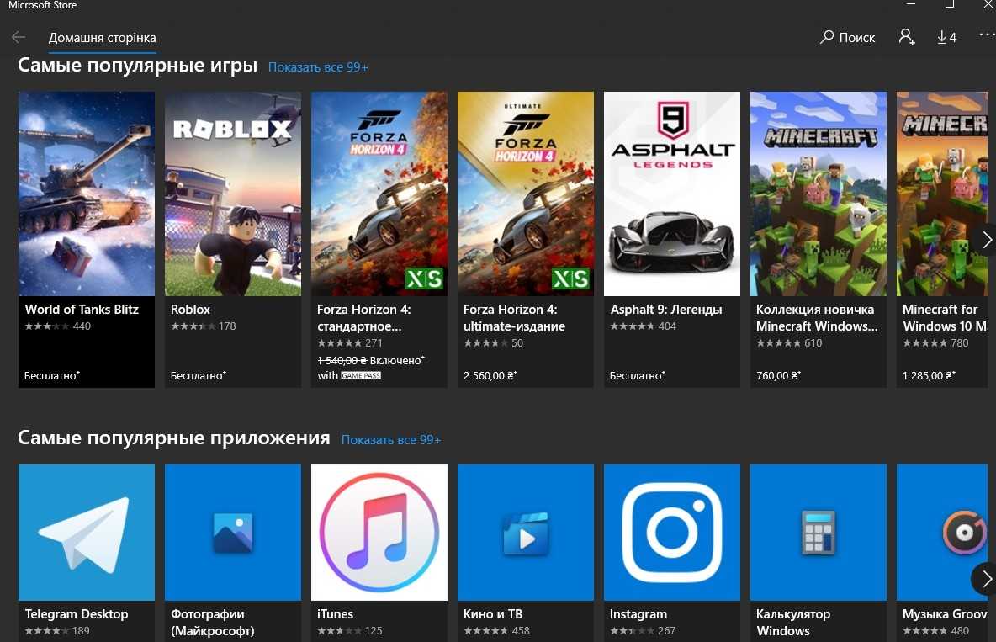Click Показать все 99+ link for apps

(x=391, y=440)
